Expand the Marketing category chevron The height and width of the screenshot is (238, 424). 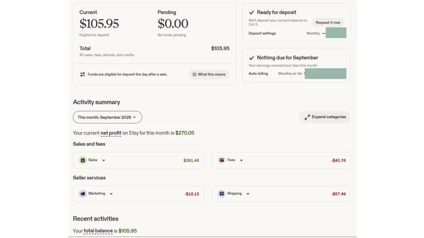(x=111, y=194)
